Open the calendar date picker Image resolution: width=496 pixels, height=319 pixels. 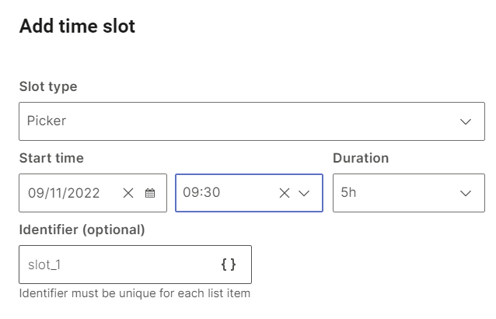(150, 193)
